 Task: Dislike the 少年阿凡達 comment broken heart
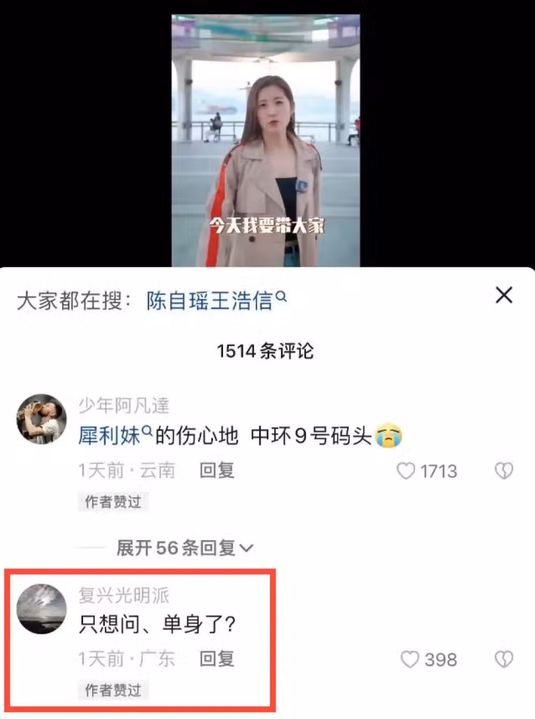tap(503, 471)
